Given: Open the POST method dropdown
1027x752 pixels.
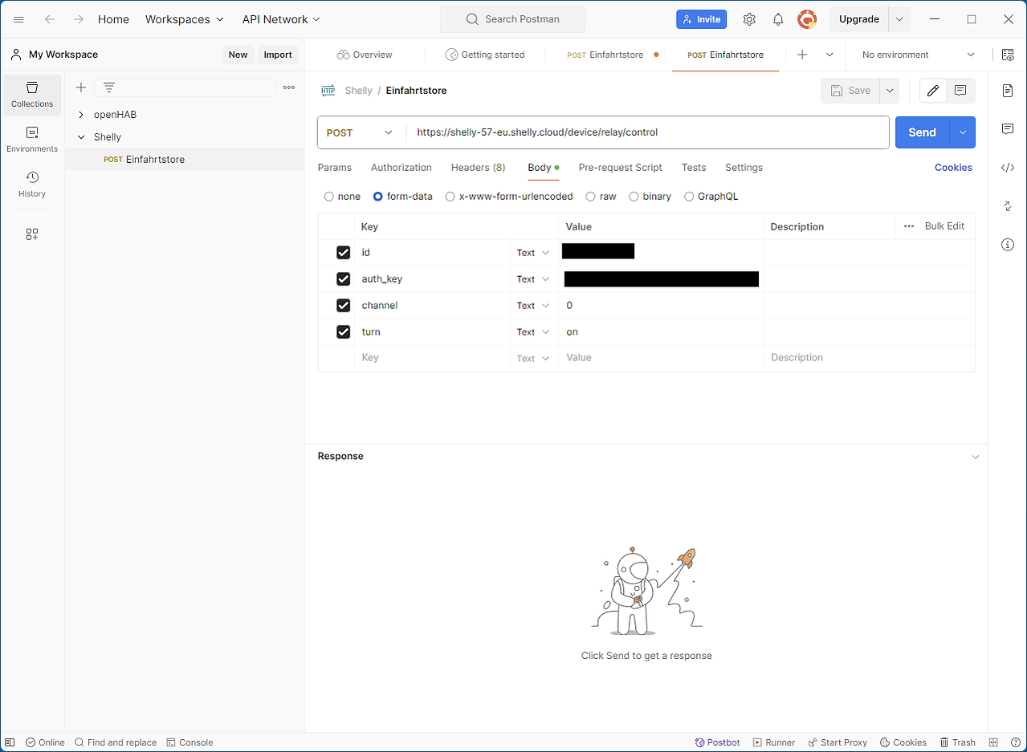Looking at the screenshot, I should 361,132.
